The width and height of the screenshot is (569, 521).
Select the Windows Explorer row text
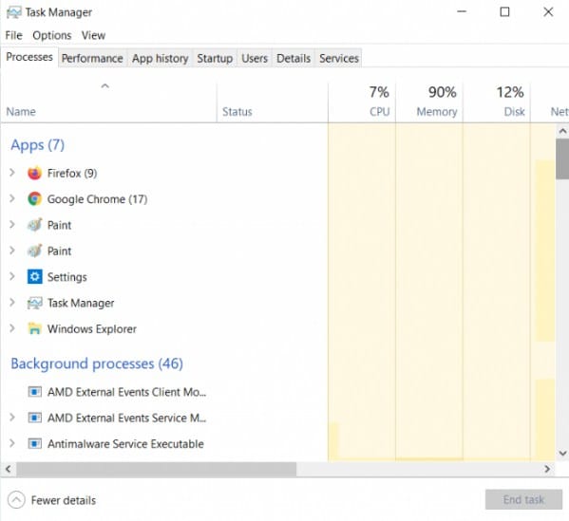click(92, 329)
